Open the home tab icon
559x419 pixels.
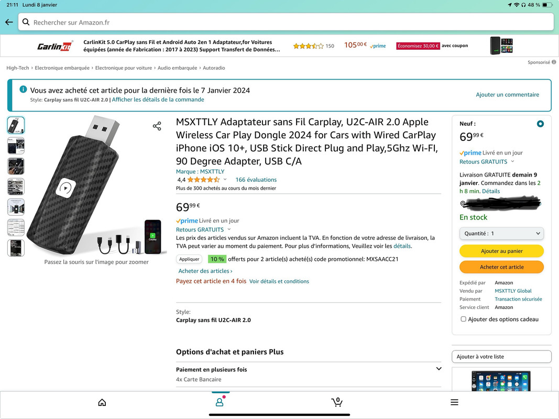click(x=102, y=402)
